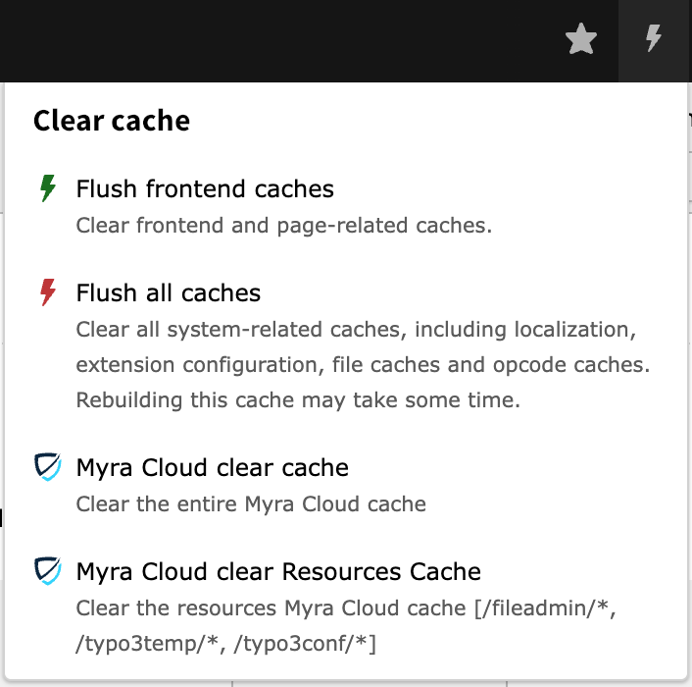Click the "Clear cache" dropdown heading

112,121
